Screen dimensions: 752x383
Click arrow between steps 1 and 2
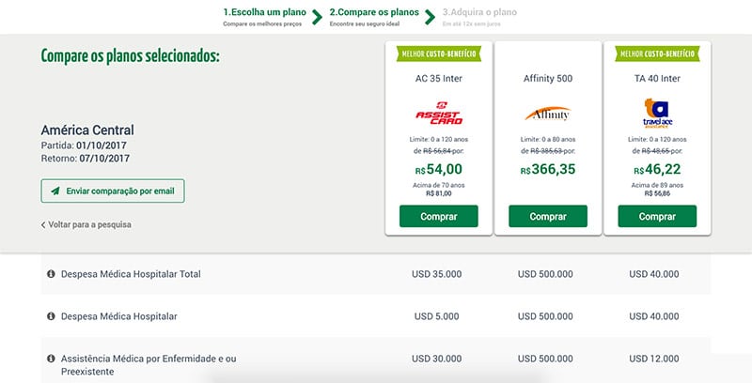coord(317,17)
